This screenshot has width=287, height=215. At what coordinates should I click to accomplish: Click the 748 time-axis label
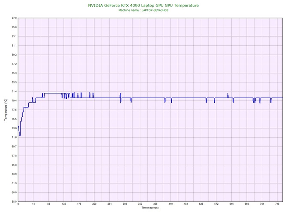(277, 204)
